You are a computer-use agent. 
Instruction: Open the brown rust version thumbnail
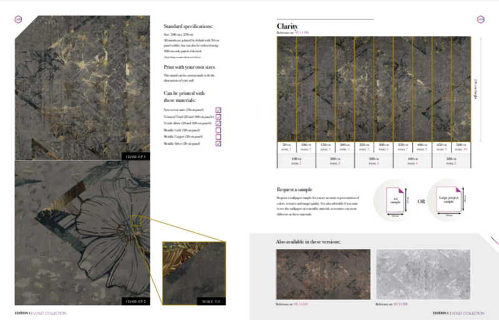pyautogui.click(x=323, y=274)
